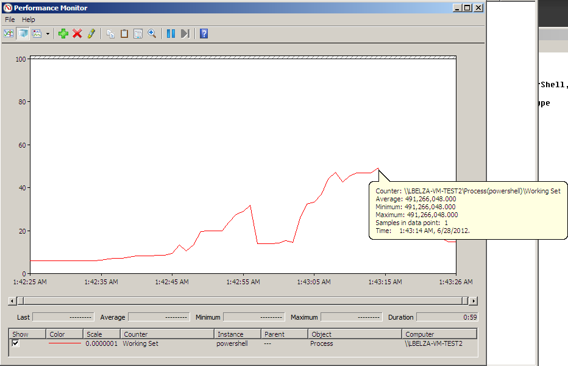Click Instance column header
This screenshot has width=568, height=366.
[238, 334]
